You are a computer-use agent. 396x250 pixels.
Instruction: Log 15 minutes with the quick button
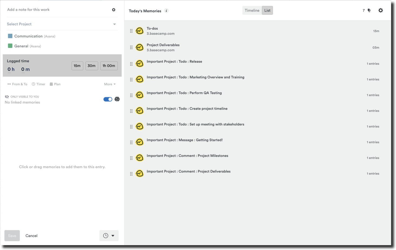77,66
